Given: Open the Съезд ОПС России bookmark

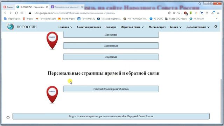Looking at the screenshot, I should tap(176, 19).
